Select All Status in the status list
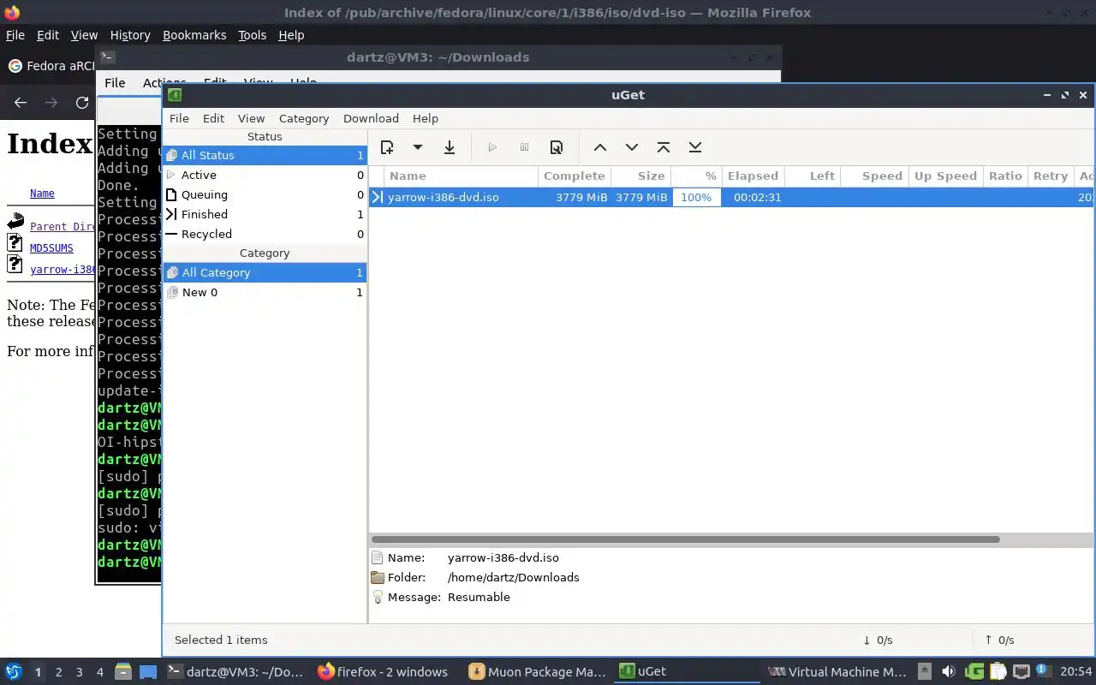1096x685 pixels. (265, 155)
